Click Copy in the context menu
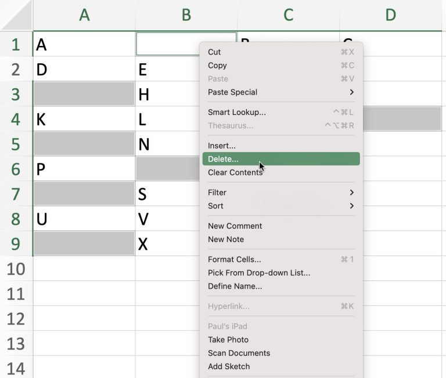Viewport: 446px width, 378px height. pyautogui.click(x=217, y=66)
